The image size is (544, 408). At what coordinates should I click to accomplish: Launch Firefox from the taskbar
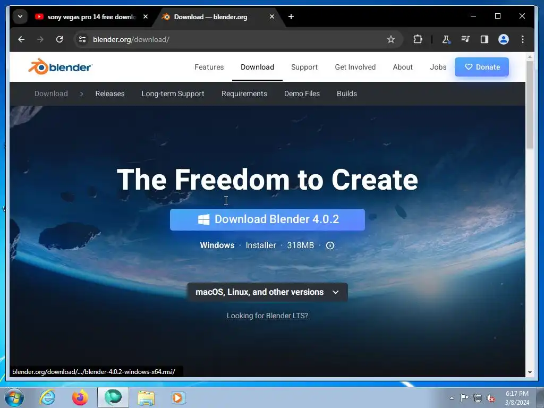80,397
